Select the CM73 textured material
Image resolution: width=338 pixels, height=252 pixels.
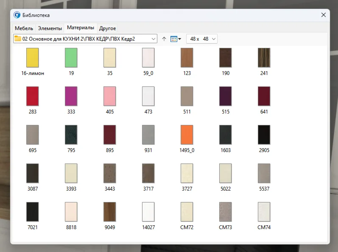(x=225, y=212)
